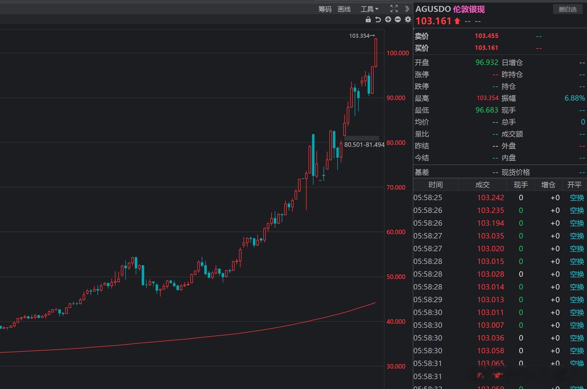587x389 pixels.
Task: Select the 筹码 chips menu item
Action: (x=325, y=9)
